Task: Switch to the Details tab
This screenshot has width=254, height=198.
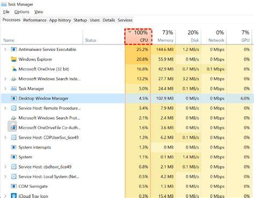Action: tap(109, 20)
